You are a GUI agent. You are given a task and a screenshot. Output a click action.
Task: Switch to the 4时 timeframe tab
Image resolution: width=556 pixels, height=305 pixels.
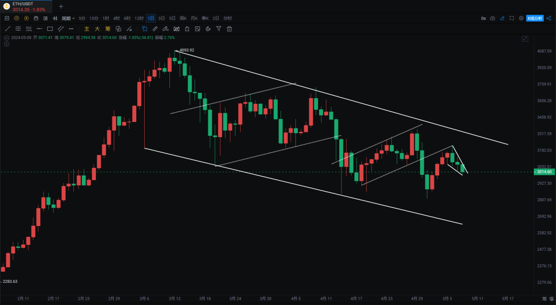(x=116, y=18)
